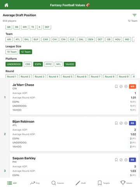
Task: Go to the home screen icon
Action: tap(6, 5)
